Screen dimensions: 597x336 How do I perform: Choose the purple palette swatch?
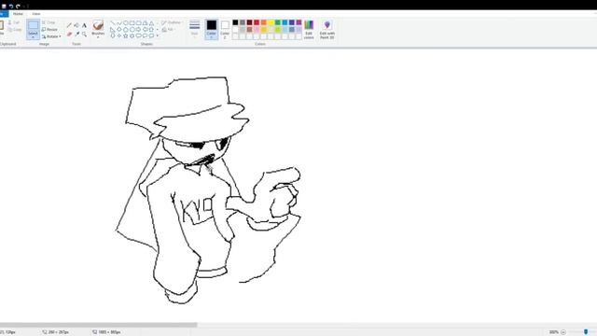pyautogui.click(x=298, y=22)
